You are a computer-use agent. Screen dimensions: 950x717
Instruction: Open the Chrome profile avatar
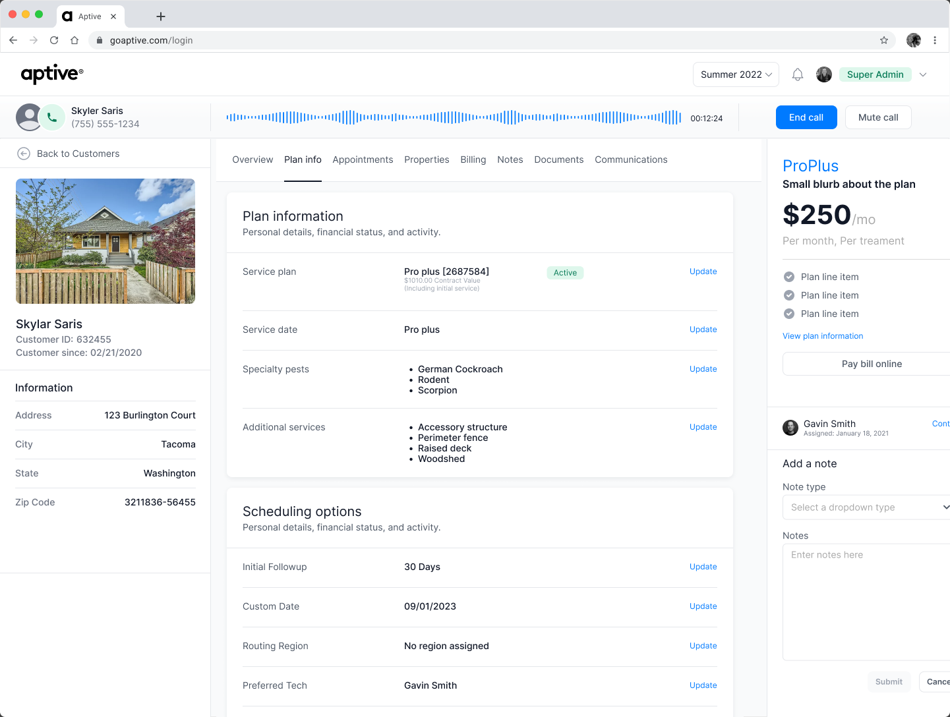(914, 40)
